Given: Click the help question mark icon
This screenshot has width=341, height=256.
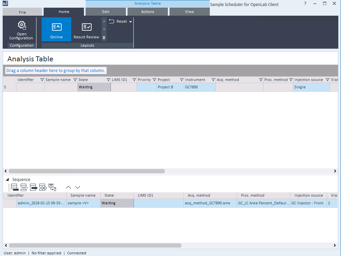Looking at the screenshot, I should click(x=305, y=4).
